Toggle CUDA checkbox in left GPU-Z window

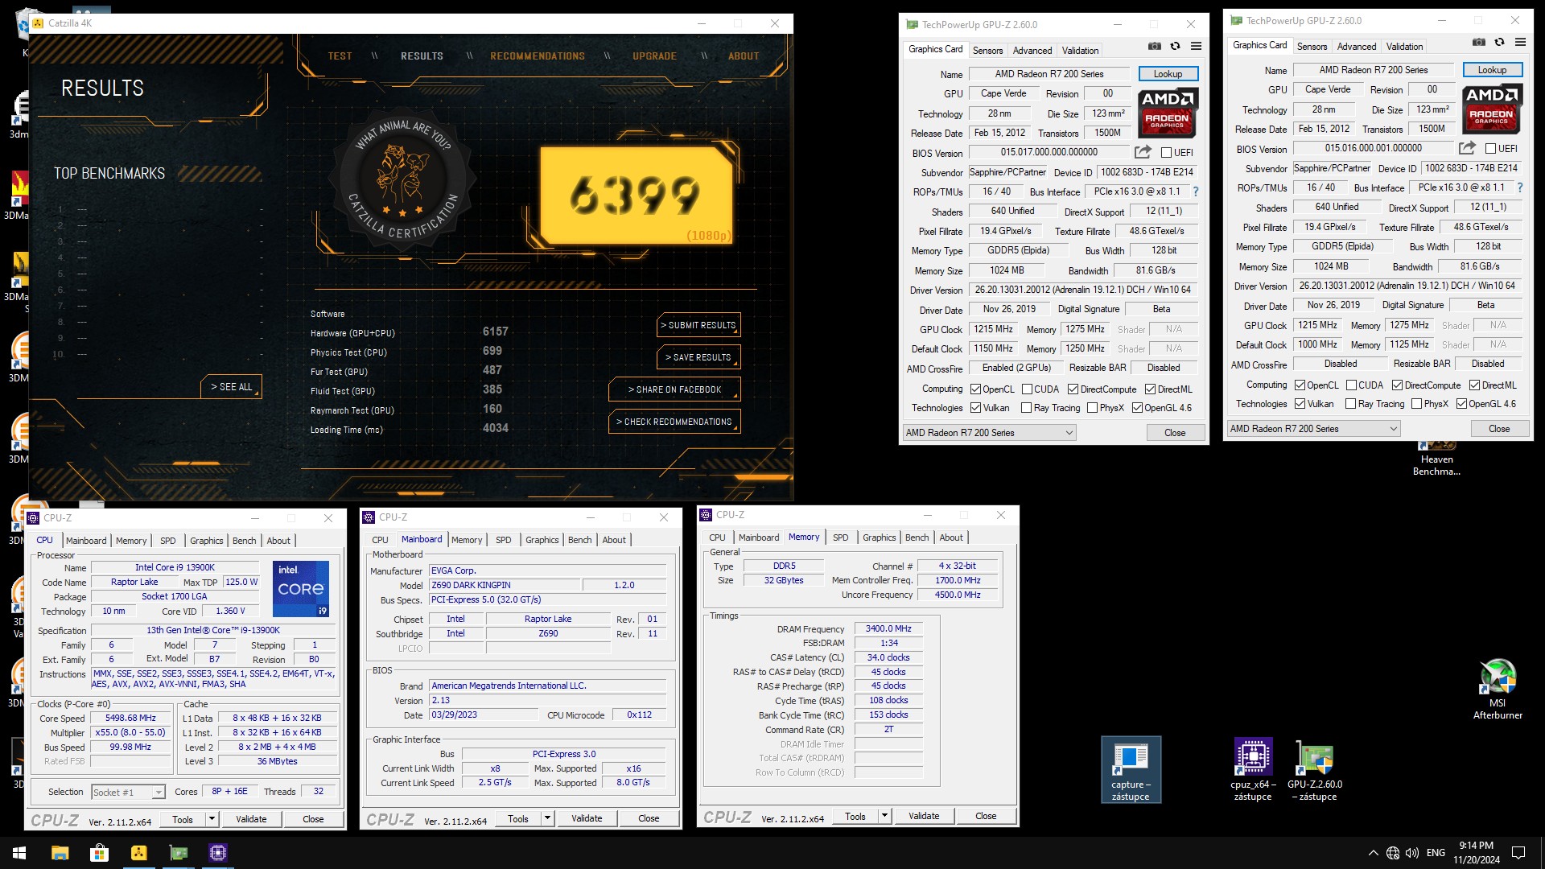[x=1027, y=389]
